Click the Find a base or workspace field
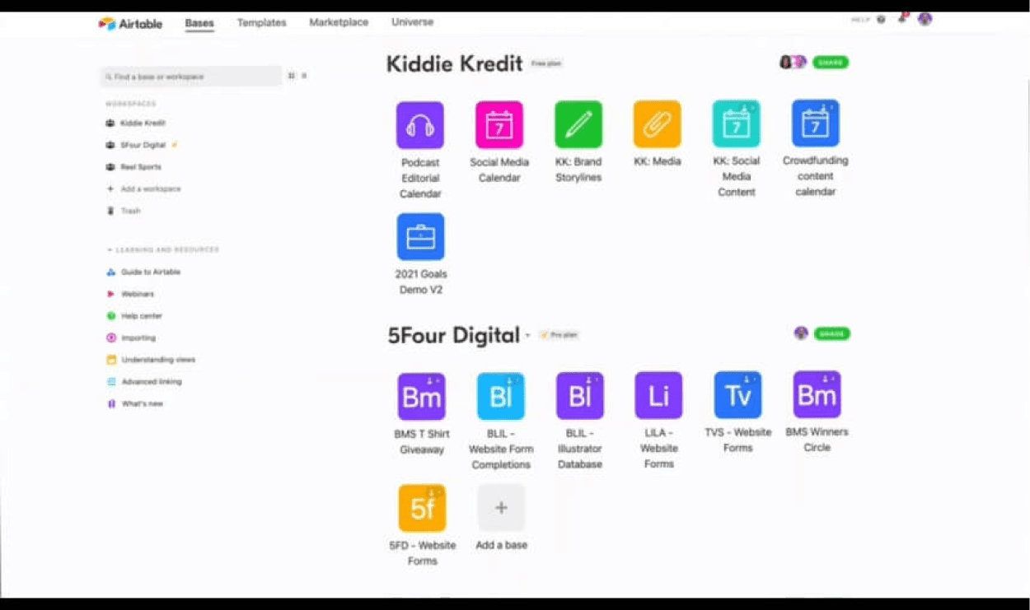 [190, 77]
